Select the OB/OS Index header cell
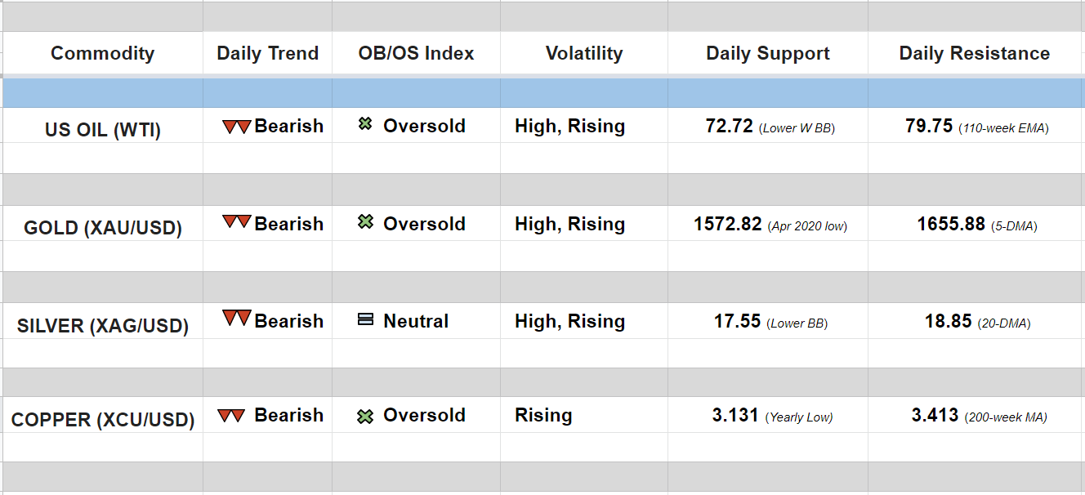 pos(416,54)
